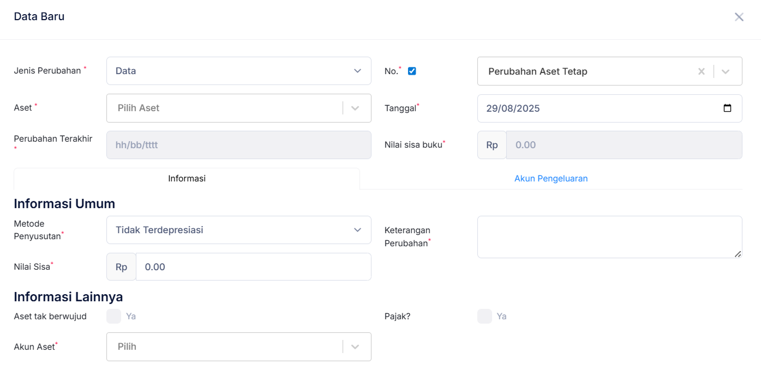Switch to the Akun Pengeluaran tab
The height and width of the screenshot is (371, 761).
(550, 178)
